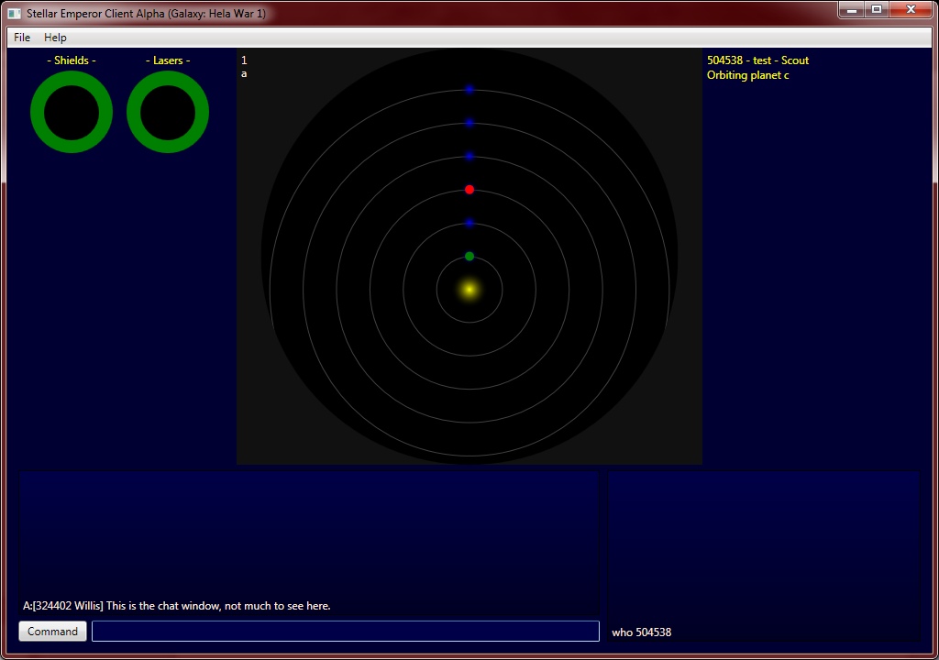The height and width of the screenshot is (660, 939).
Task: Click the Willis chat message line
Action: pos(177,606)
